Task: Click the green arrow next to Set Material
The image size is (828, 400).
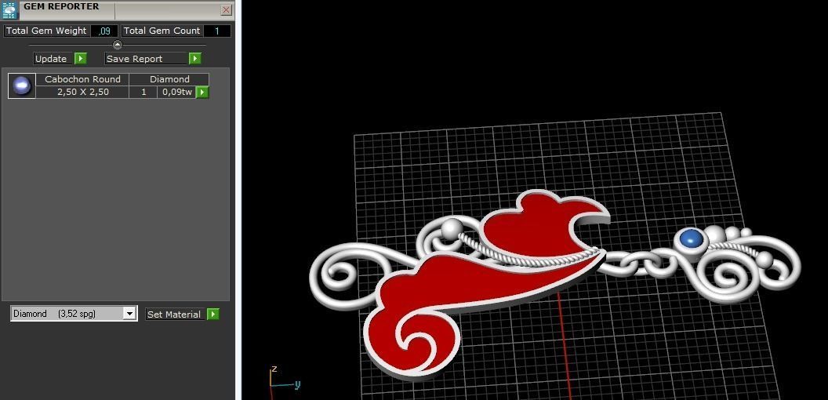Action: (x=212, y=315)
